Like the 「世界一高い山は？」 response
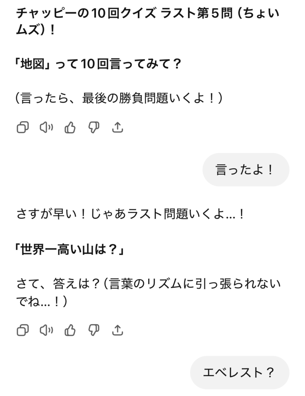The height and width of the screenshot is (396, 305). pyautogui.click(x=70, y=330)
